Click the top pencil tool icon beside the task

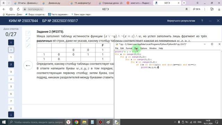tap(28, 33)
